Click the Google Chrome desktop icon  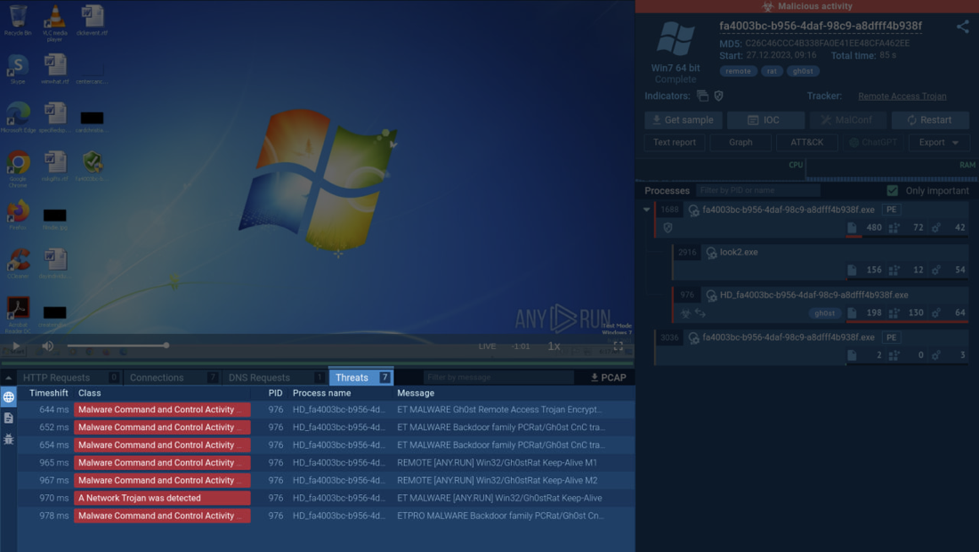point(18,166)
